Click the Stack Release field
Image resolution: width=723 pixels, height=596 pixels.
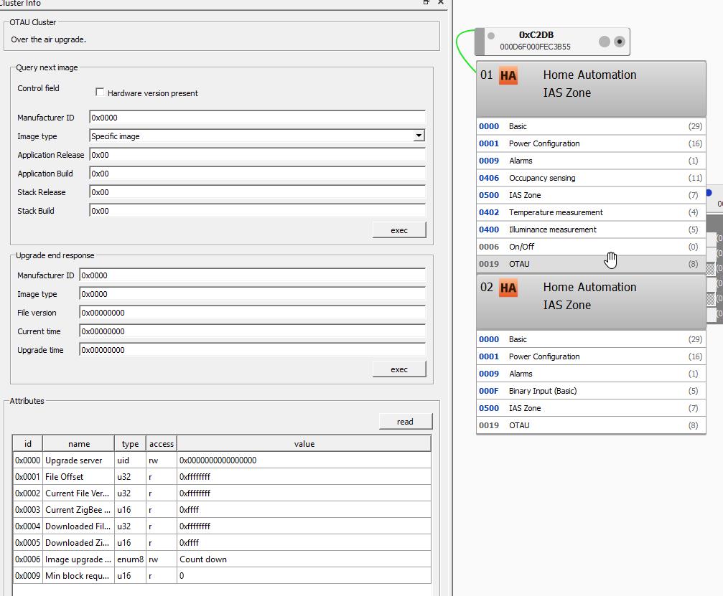257,192
